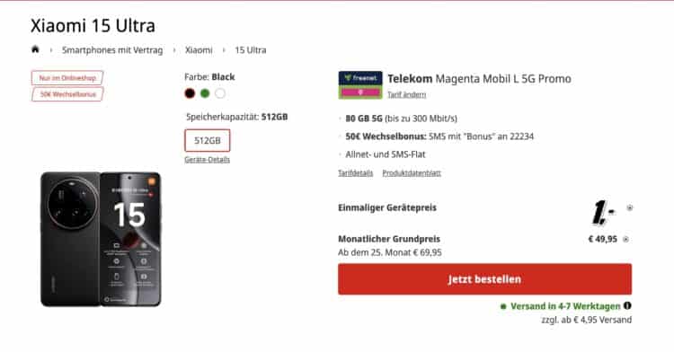Click Tarif ändern link
The width and height of the screenshot is (674, 352).
[x=406, y=94]
